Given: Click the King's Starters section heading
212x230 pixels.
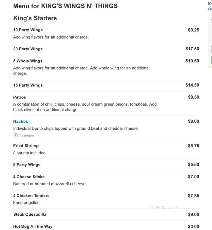Looking at the screenshot, I should 35,18.
